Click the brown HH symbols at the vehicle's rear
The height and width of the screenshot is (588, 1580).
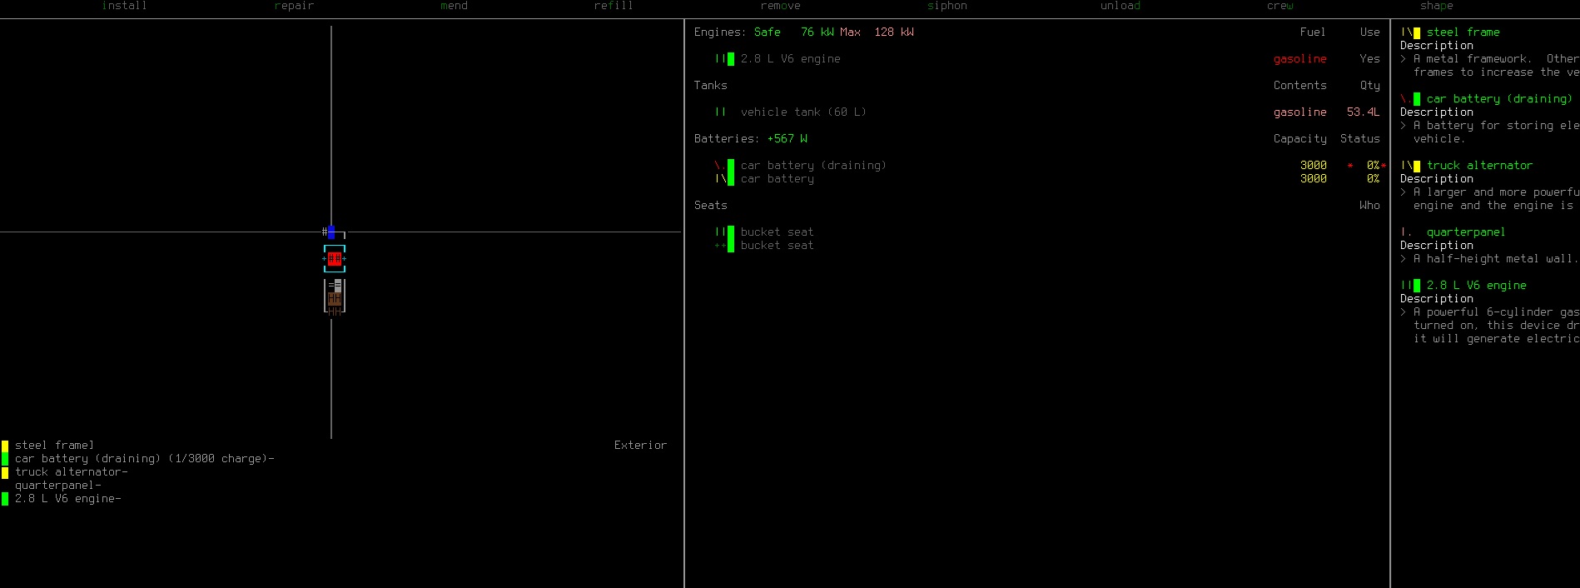pos(335,311)
